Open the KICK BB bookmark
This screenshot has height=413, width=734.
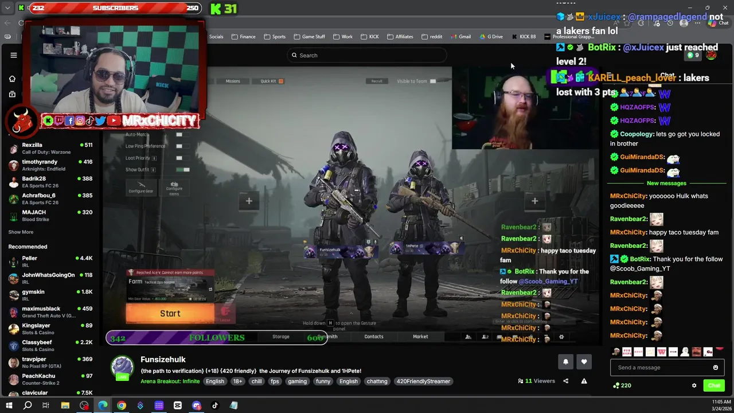(524, 37)
